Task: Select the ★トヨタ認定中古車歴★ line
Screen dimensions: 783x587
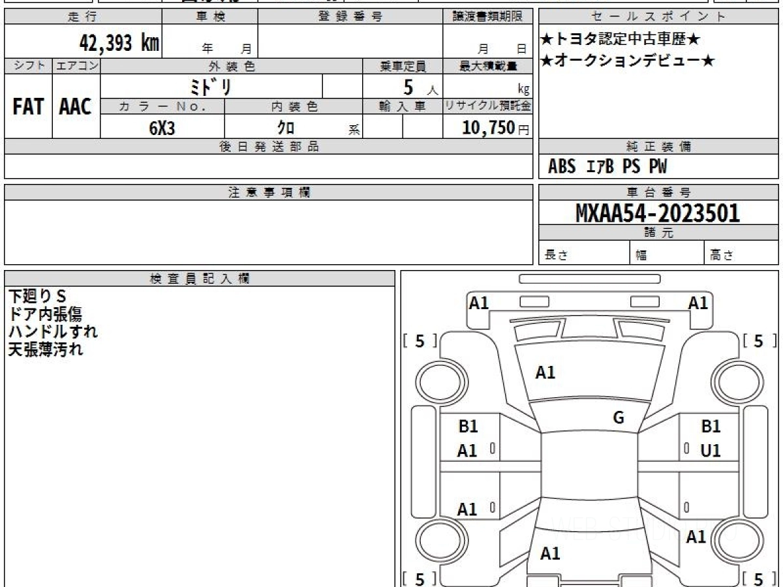Action: [x=621, y=40]
